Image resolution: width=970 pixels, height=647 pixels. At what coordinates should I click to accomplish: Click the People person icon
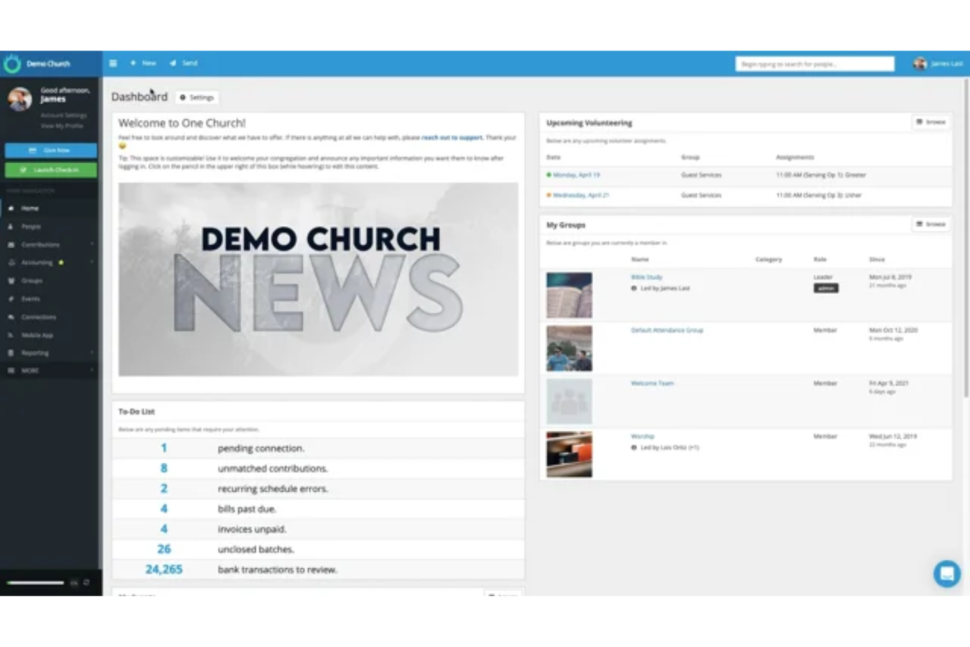(10, 227)
